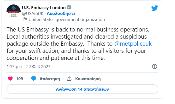Click the Κοινοποίηση share label
The image size is (175, 104).
coord(88,79)
